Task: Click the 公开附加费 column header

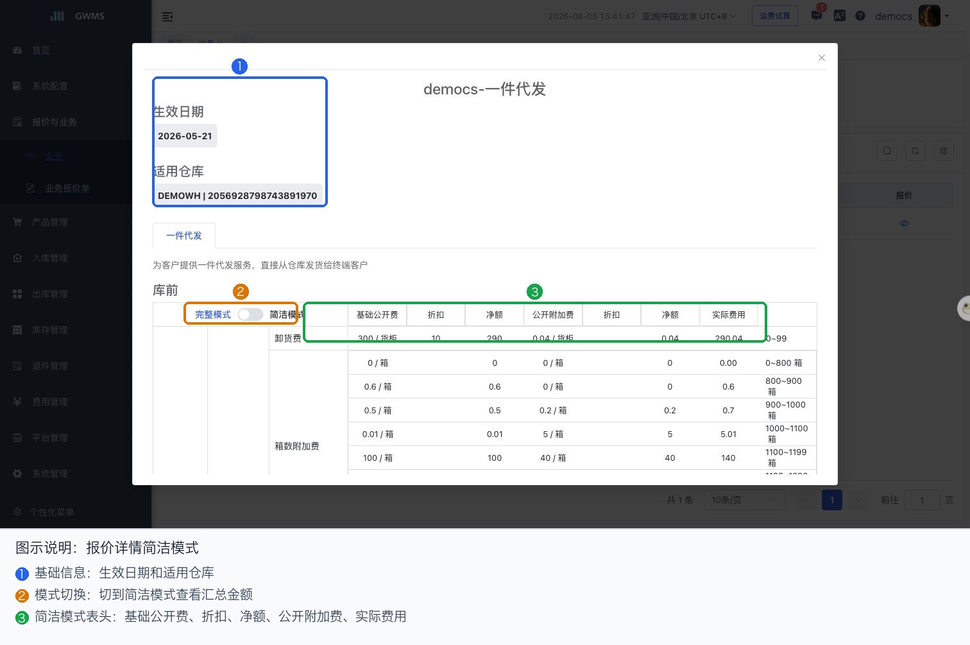Action: pyautogui.click(x=553, y=314)
